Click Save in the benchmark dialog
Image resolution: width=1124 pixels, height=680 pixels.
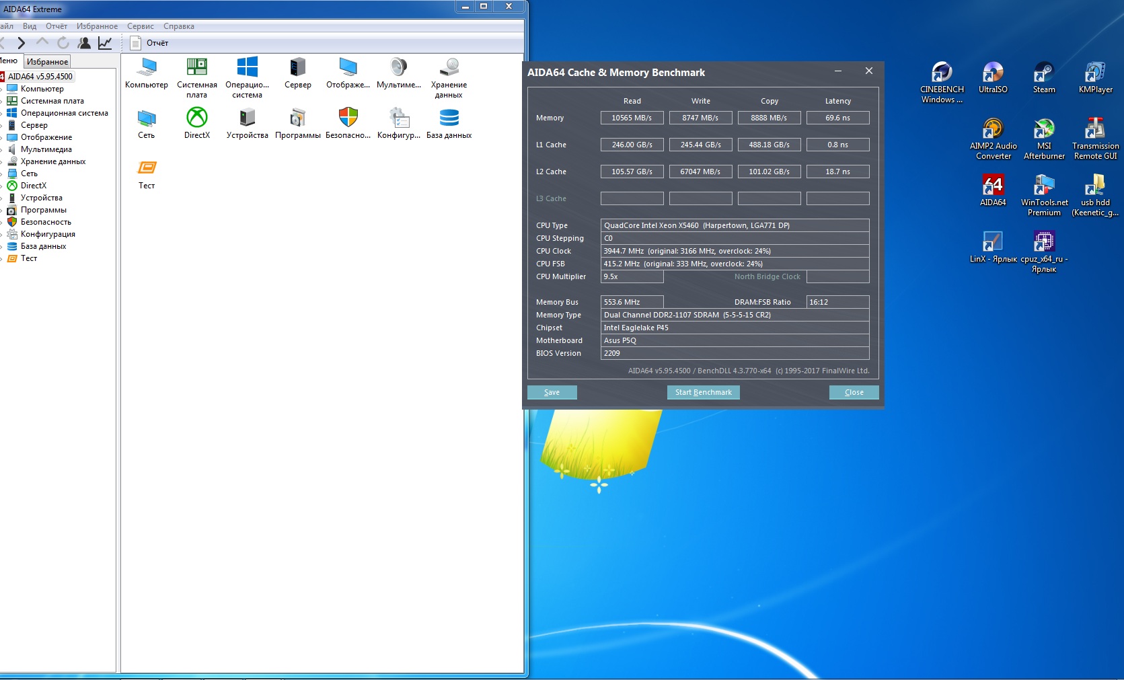(552, 392)
